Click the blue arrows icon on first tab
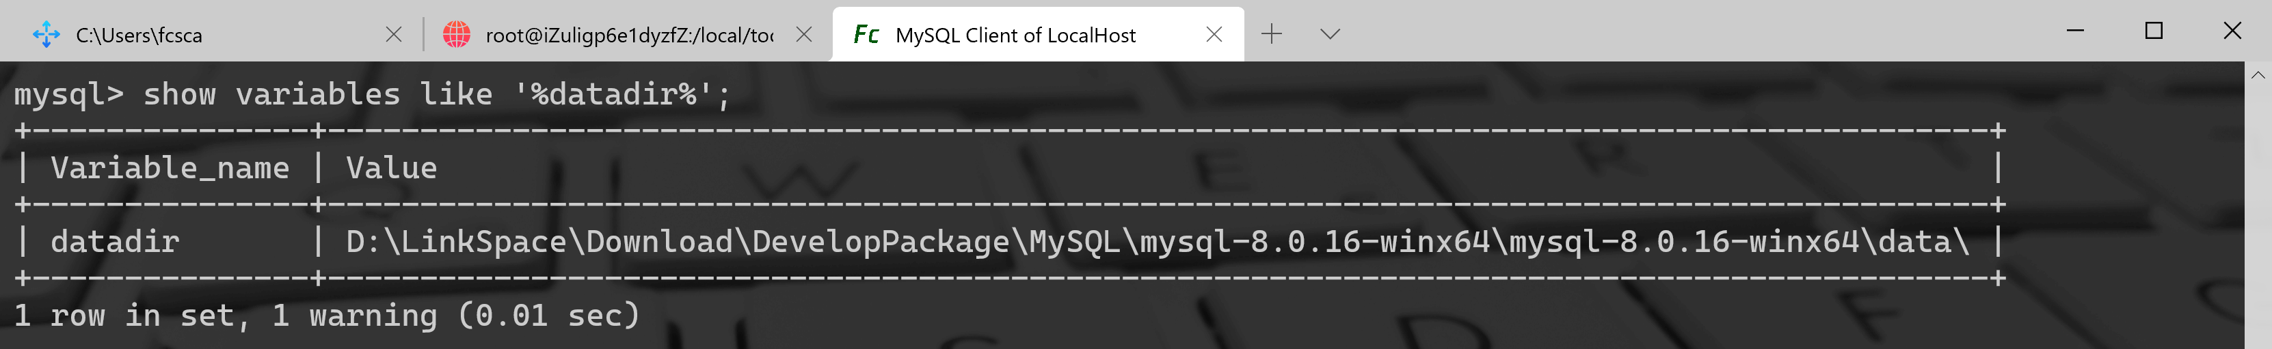This screenshot has width=2272, height=349. tap(46, 36)
